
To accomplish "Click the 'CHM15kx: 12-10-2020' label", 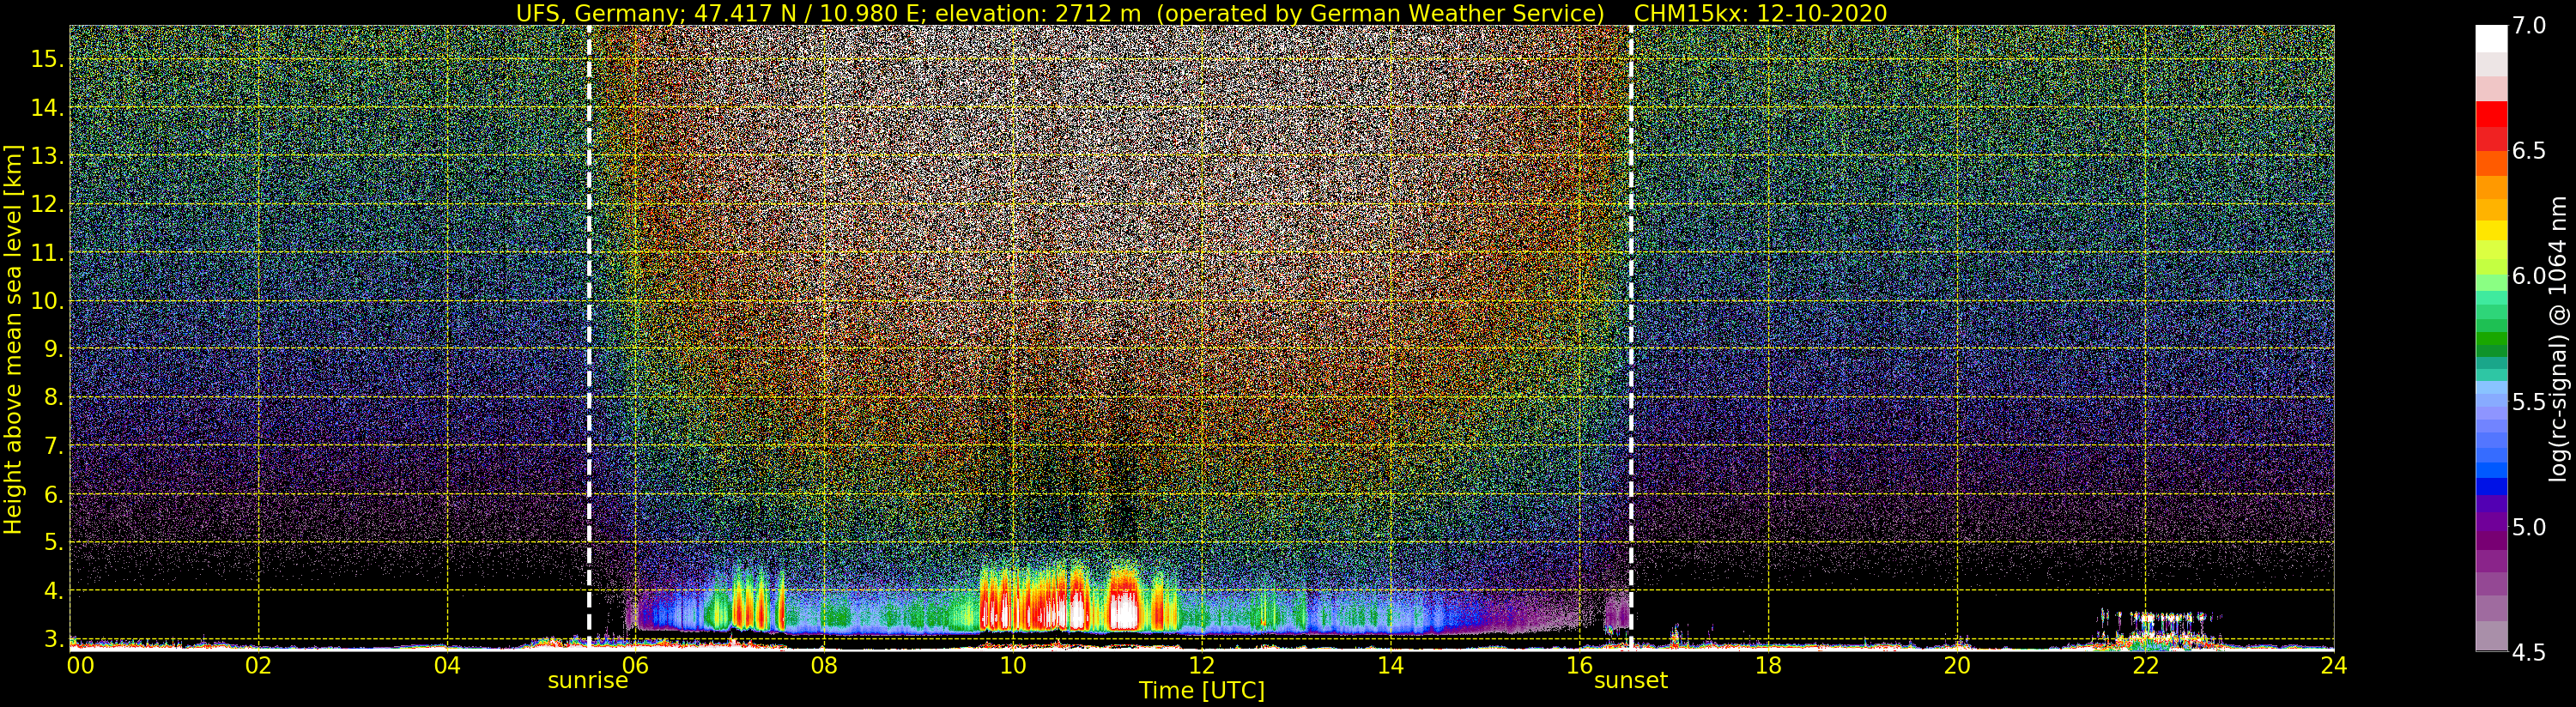I will 1760,13.
